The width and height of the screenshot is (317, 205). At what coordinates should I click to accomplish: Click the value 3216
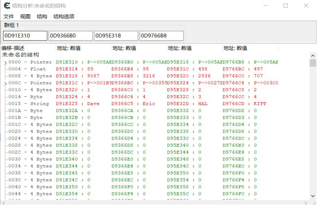point(149,76)
